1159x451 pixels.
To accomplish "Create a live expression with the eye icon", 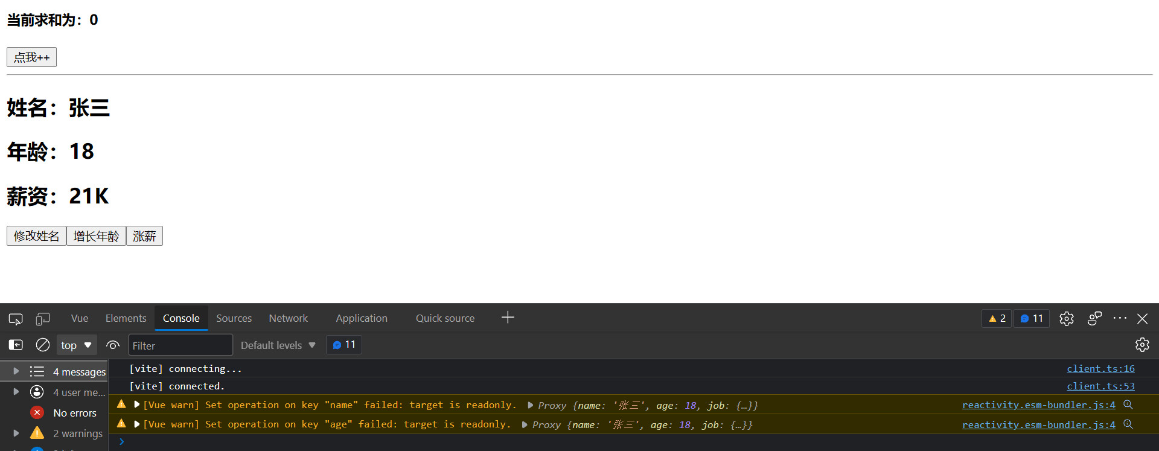I will click(x=113, y=345).
